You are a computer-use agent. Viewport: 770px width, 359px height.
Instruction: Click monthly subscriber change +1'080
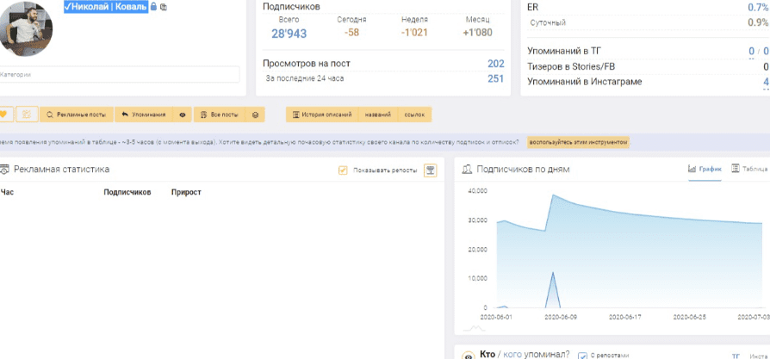pos(477,33)
